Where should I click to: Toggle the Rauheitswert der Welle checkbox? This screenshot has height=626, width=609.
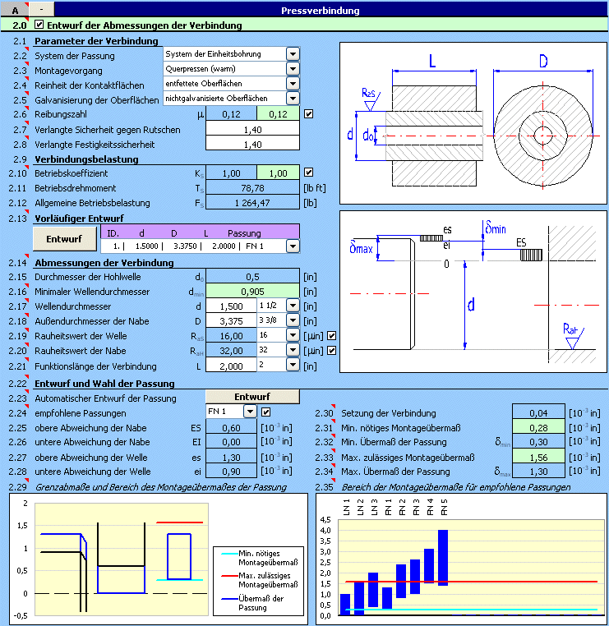[x=331, y=336]
